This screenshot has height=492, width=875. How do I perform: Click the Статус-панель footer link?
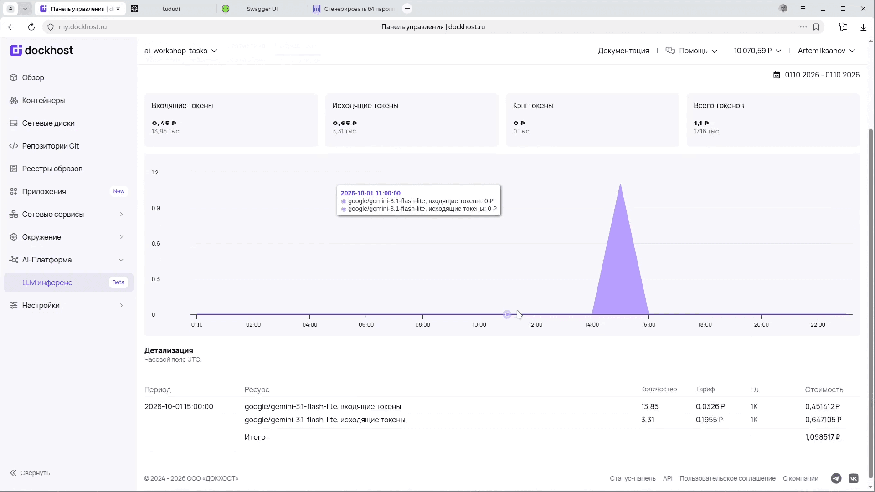pos(633,478)
